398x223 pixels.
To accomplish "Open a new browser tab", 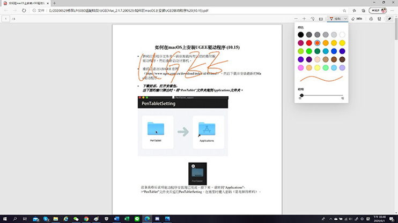I will [54, 3].
